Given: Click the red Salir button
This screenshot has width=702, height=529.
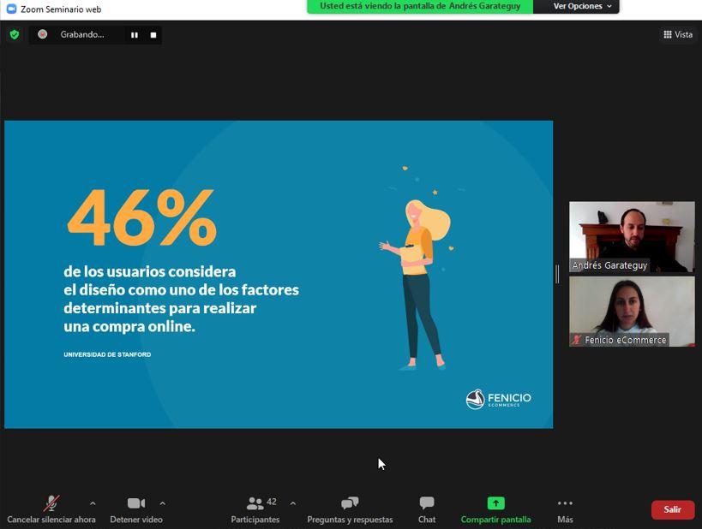Looking at the screenshot, I should click(672, 509).
